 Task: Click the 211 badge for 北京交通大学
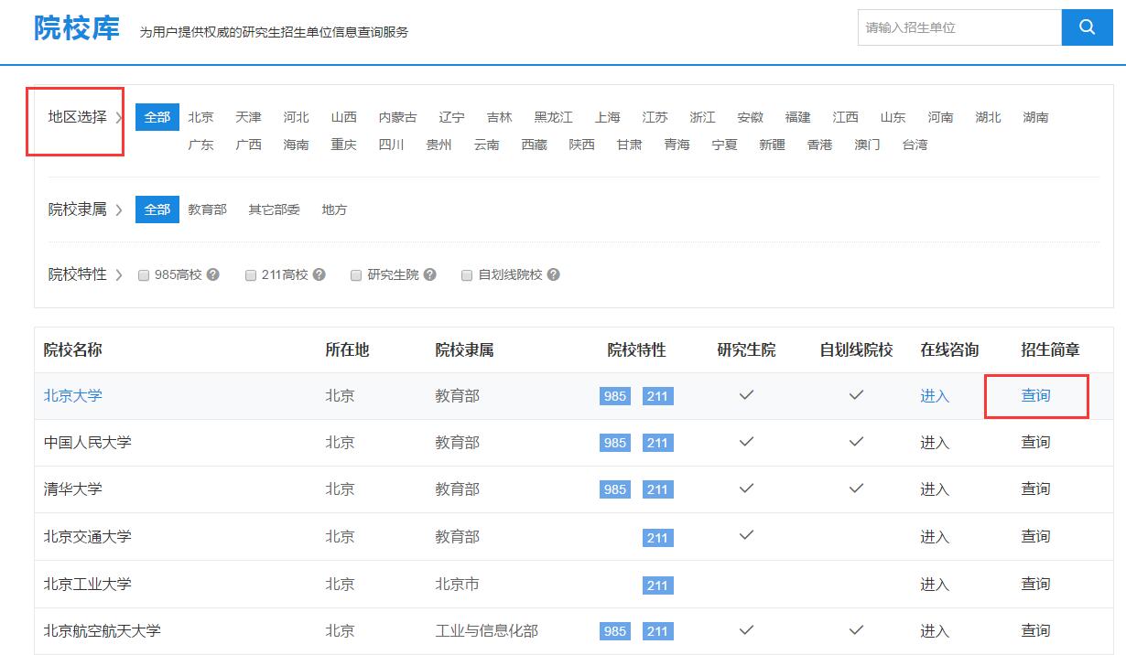click(657, 537)
